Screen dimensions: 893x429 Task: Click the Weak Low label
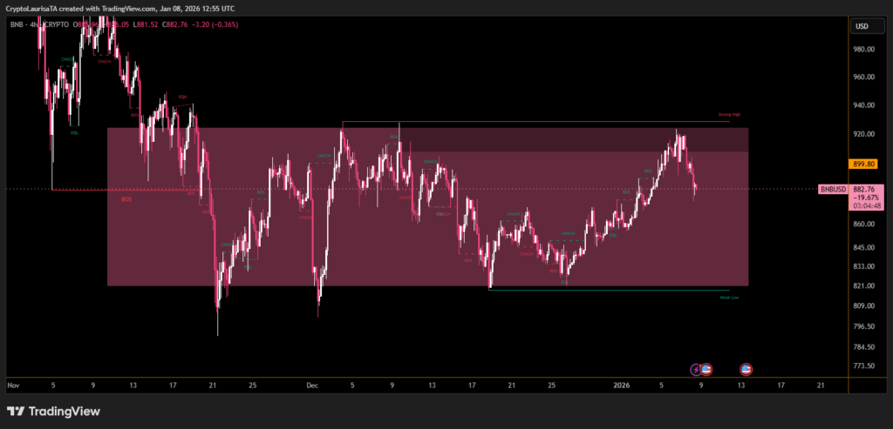729,297
